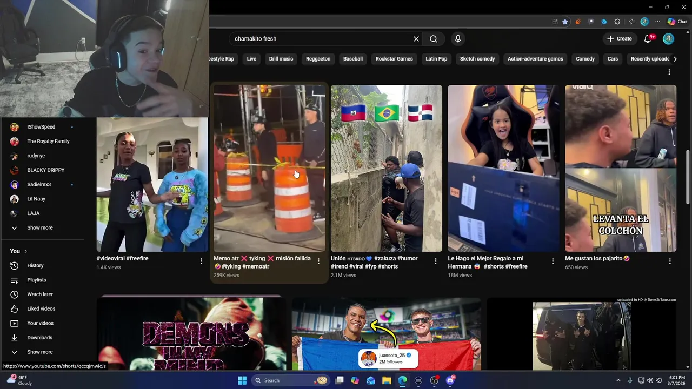Open Shorts shelf more options menu
This screenshot has width=692, height=389.
(669, 72)
